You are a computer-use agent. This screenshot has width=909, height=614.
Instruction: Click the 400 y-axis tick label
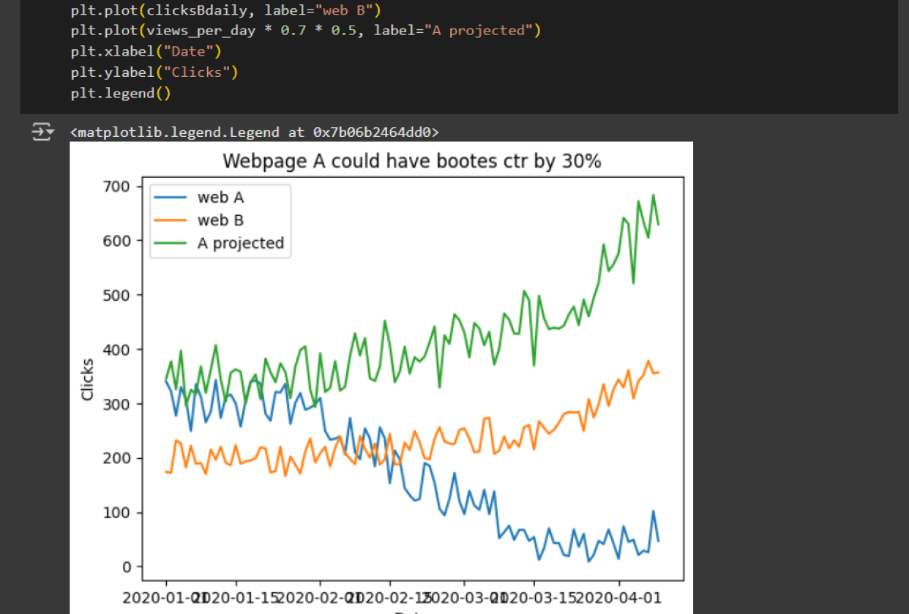click(117, 350)
